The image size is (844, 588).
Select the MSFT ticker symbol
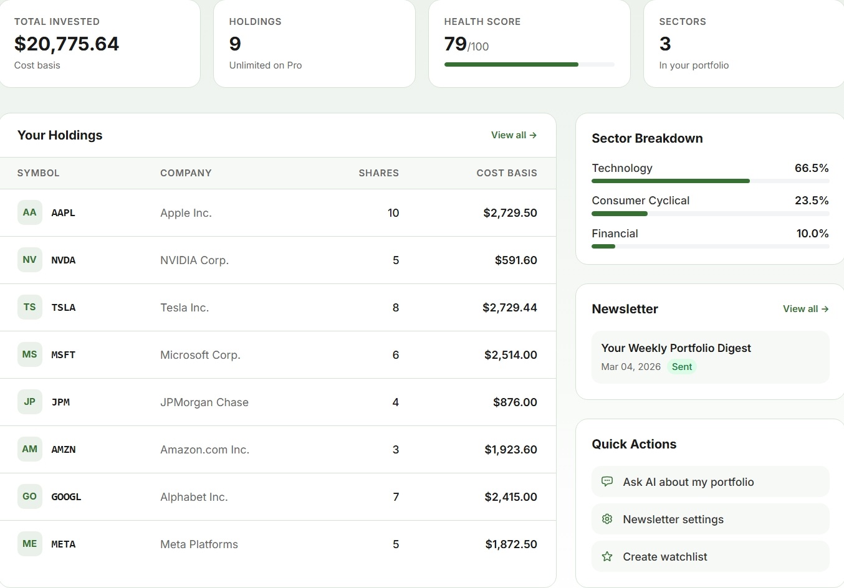pyautogui.click(x=63, y=355)
